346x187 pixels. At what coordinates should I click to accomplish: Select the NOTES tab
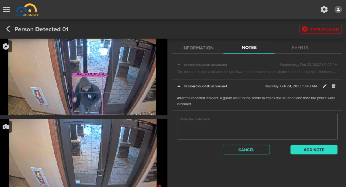tap(249, 48)
